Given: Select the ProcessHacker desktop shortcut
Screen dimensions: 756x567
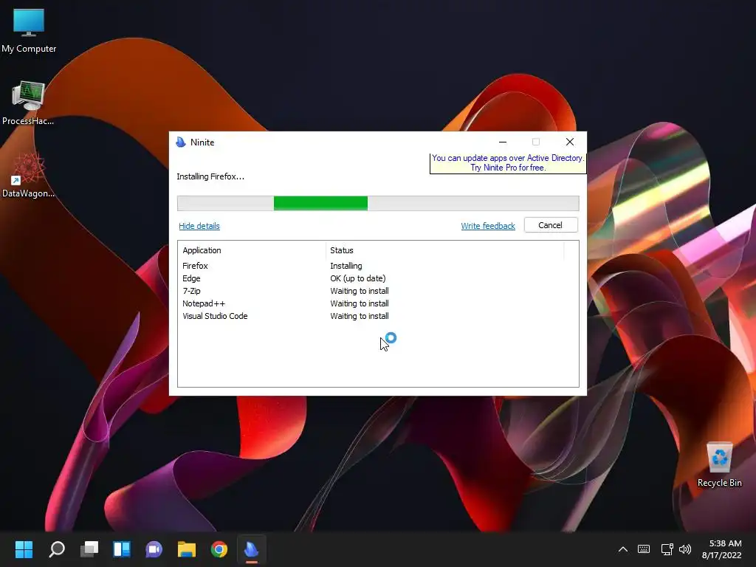Looking at the screenshot, I should pos(29,103).
